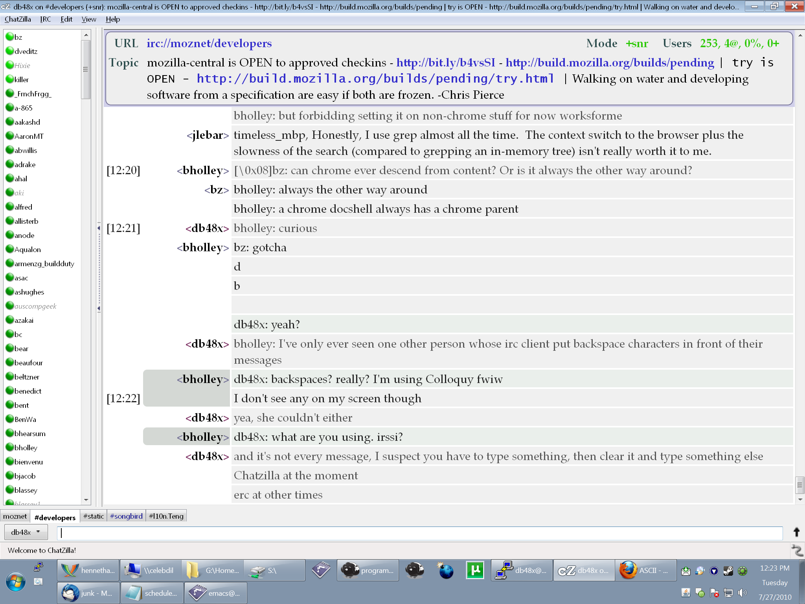Click the volume speaker tray icon
This screenshot has width=805, height=604.
tap(742, 593)
